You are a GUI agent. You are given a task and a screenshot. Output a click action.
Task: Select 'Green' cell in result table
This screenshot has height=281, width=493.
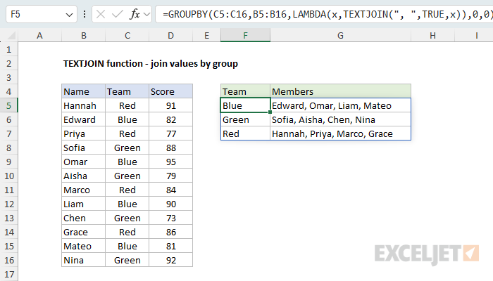point(245,119)
